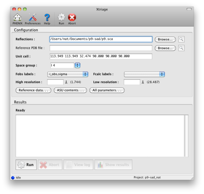Click magnifier icon next to Reflections Browse
This screenshot has width=204, height=194.
(181, 39)
